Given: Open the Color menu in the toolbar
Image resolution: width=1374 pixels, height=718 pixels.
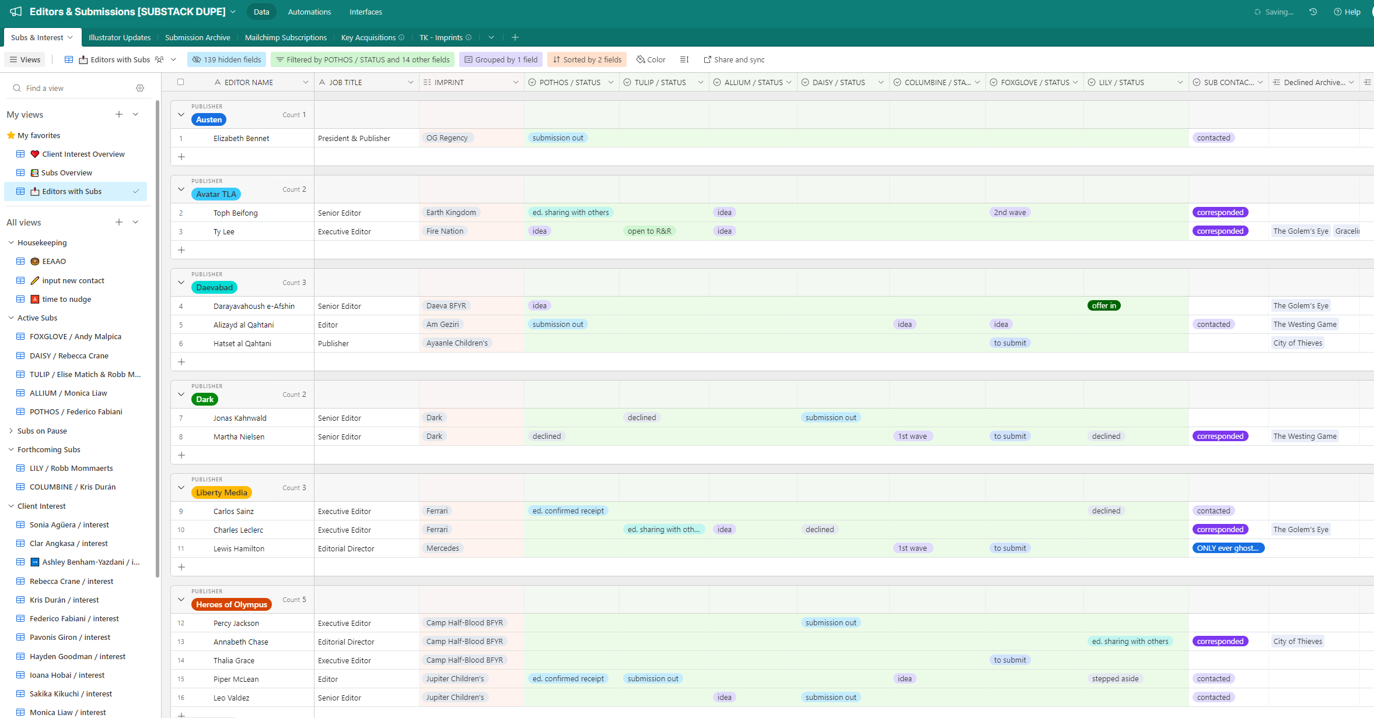Looking at the screenshot, I should point(650,59).
